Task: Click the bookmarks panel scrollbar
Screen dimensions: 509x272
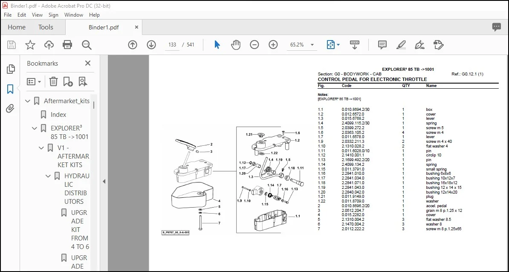Action: [x=94, y=105]
